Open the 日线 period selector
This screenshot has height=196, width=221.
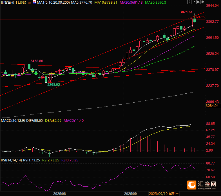coord(21,3)
